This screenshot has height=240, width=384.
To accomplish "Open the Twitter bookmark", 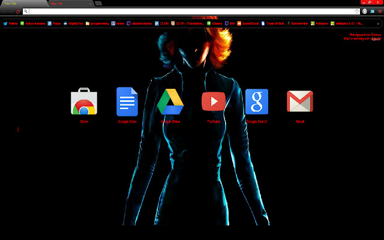I will coord(11,23).
